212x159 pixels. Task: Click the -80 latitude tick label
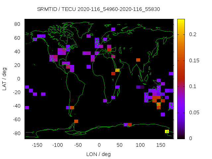(17, 133)
